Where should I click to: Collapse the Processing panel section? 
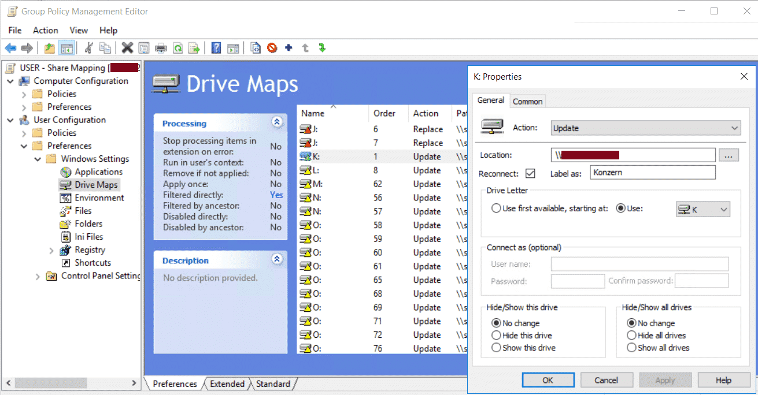coord(277,122)
